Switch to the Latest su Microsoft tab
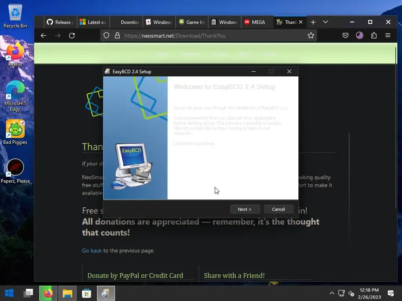 [x=93, y=22]
